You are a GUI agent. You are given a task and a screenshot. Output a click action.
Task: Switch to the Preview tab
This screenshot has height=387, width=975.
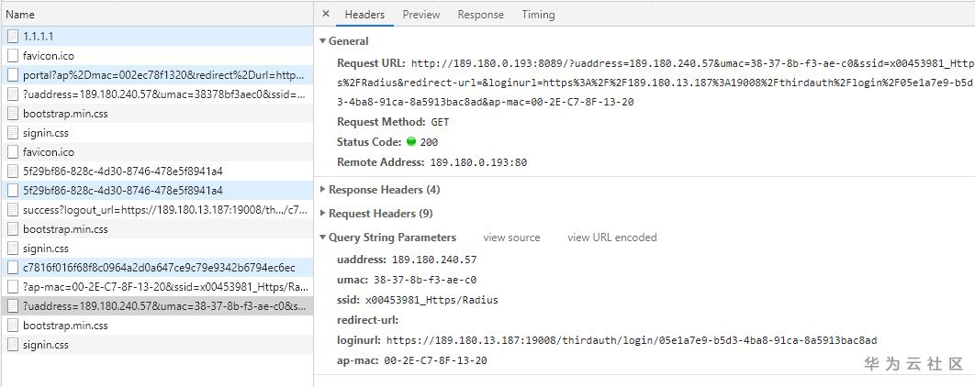420,15
